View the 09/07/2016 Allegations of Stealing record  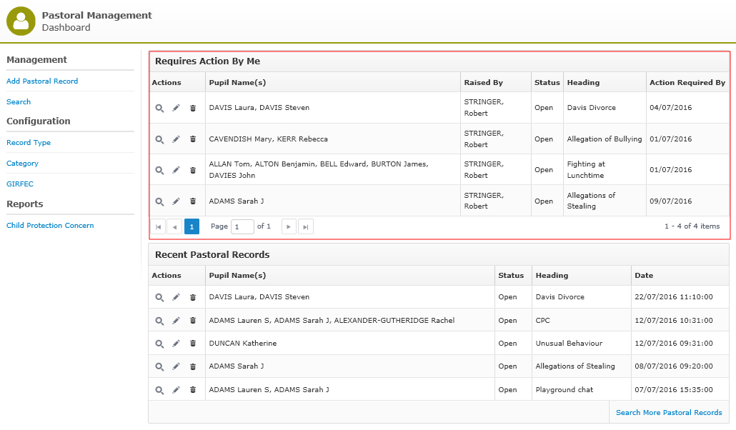pyautogui.click(x=159, y=201)
